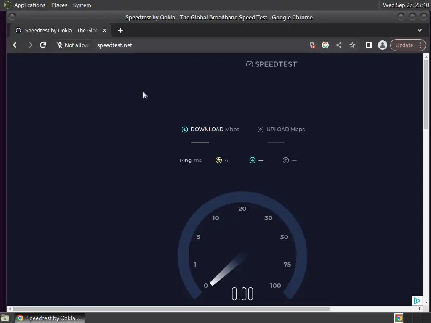431x323 pixels.
Task: Open the 'Not allowed' location permission chip
Action: pos(73,45)
